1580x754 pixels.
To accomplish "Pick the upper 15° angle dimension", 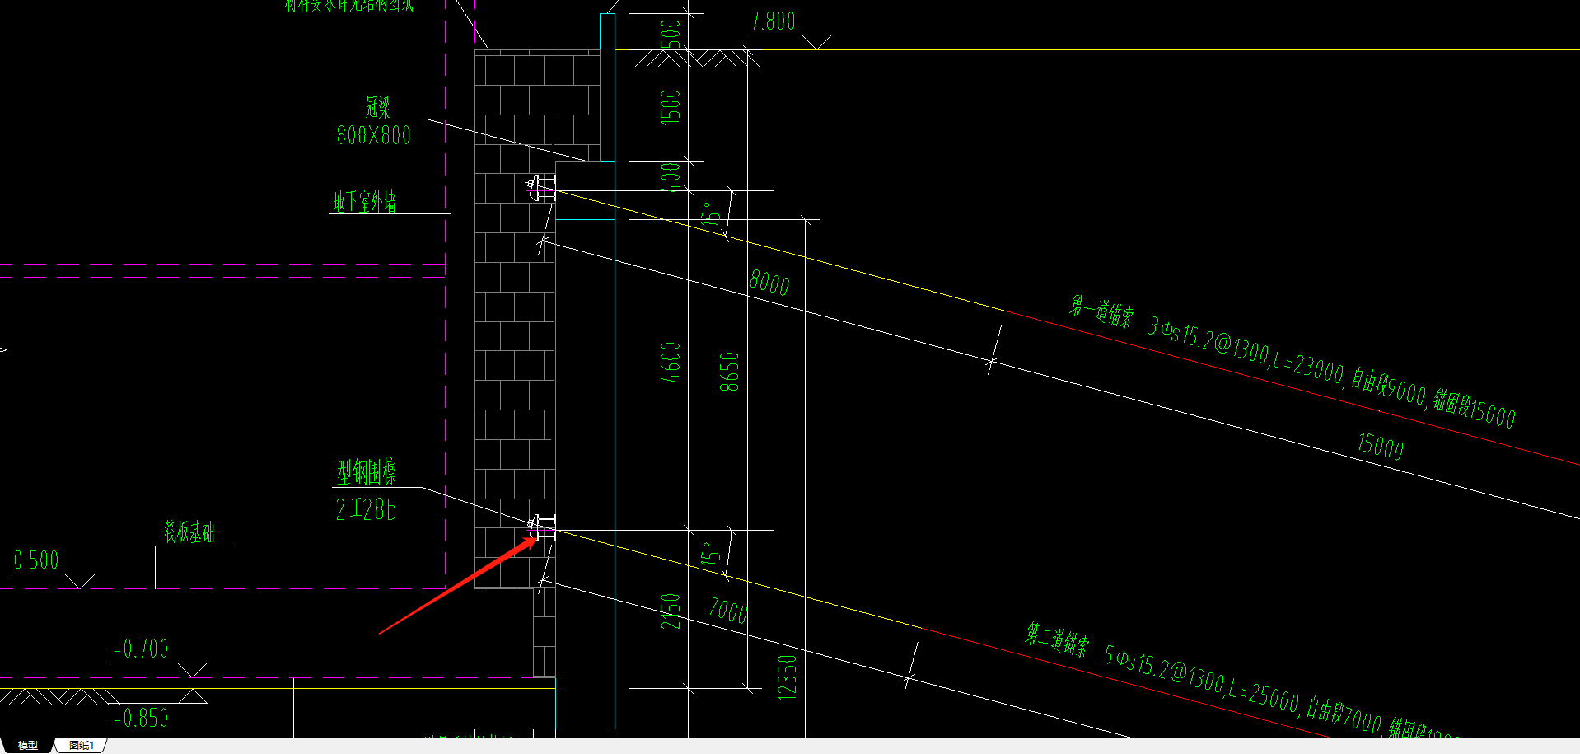I will (x=711, y=213).
